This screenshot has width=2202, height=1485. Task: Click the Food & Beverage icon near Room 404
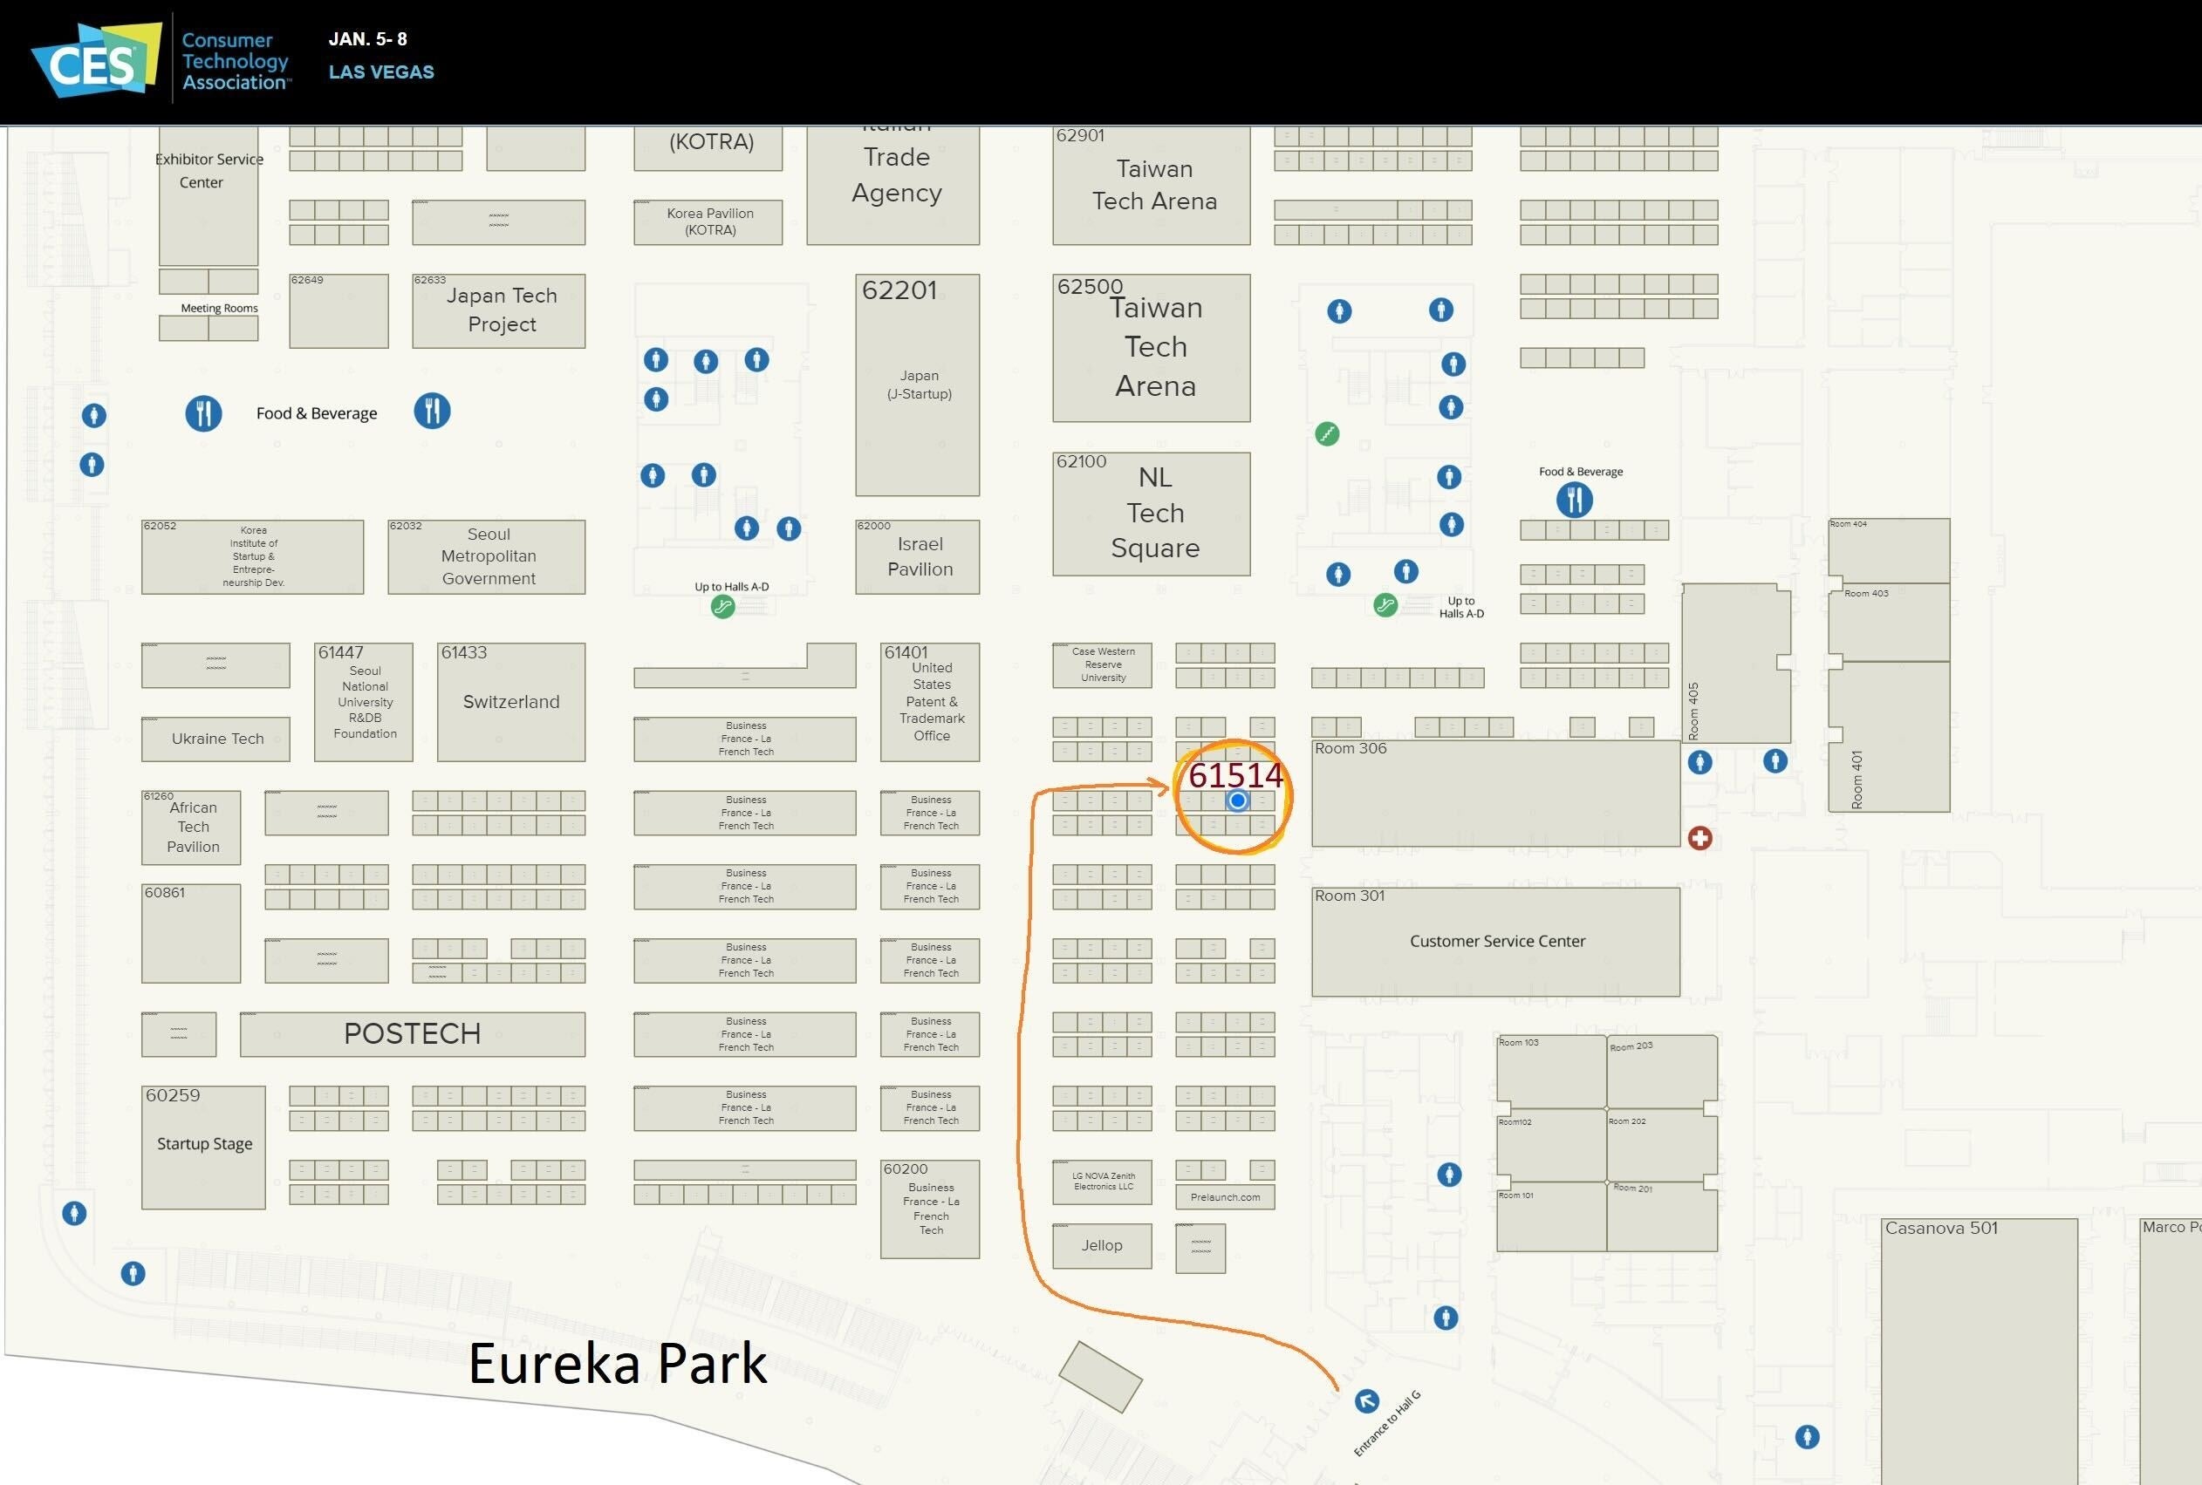[x=1575, y=499]
